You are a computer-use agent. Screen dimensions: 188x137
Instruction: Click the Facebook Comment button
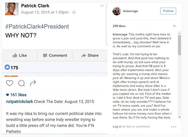tap(55, 56)
